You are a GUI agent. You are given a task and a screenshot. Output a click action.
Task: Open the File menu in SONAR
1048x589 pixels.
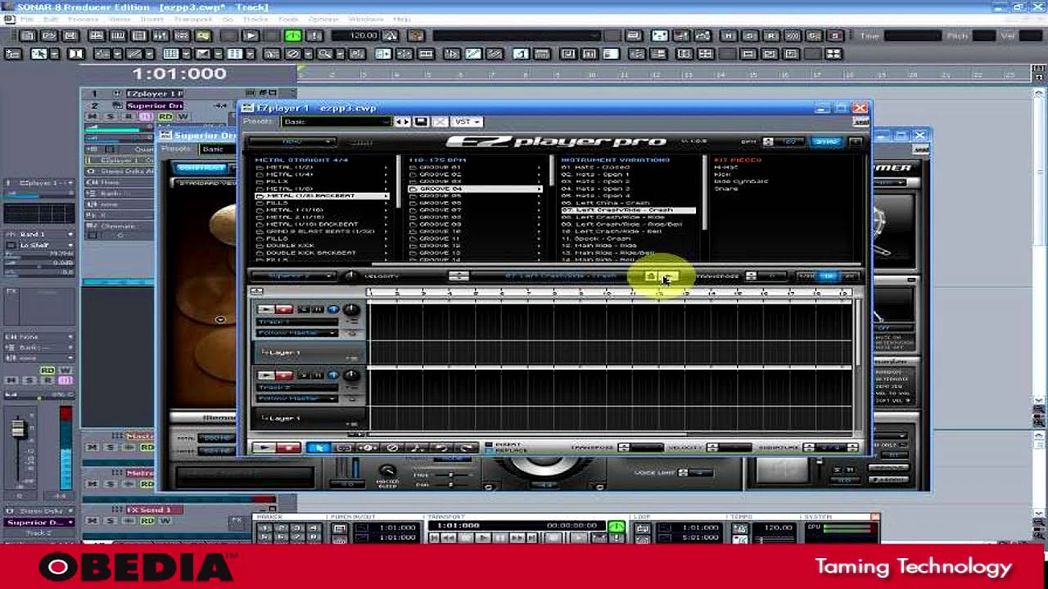28,20
